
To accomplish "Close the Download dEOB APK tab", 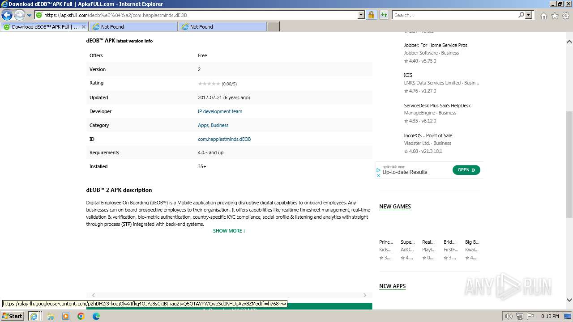I will pyautogui.click(x=84, y=27).
